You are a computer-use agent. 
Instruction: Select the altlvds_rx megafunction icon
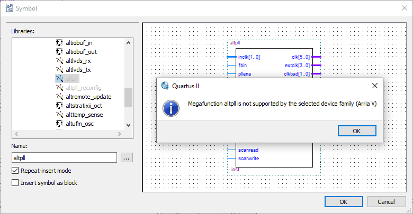click(59, 61)
